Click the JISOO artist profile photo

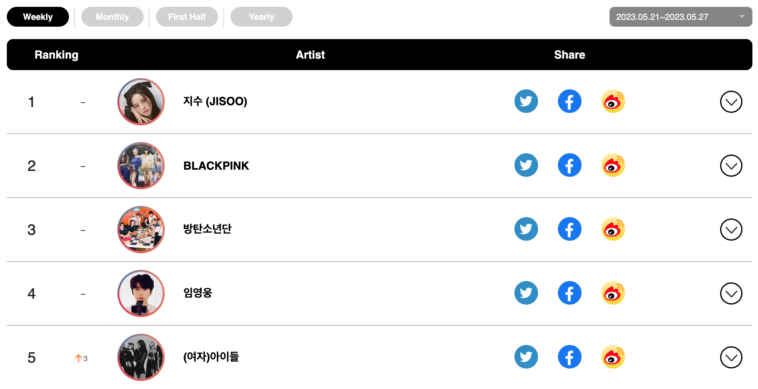pyautogui.click(x=141, y=102)
